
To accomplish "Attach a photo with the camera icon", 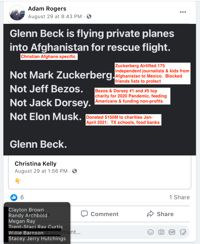I will click(x=161, y=232).
